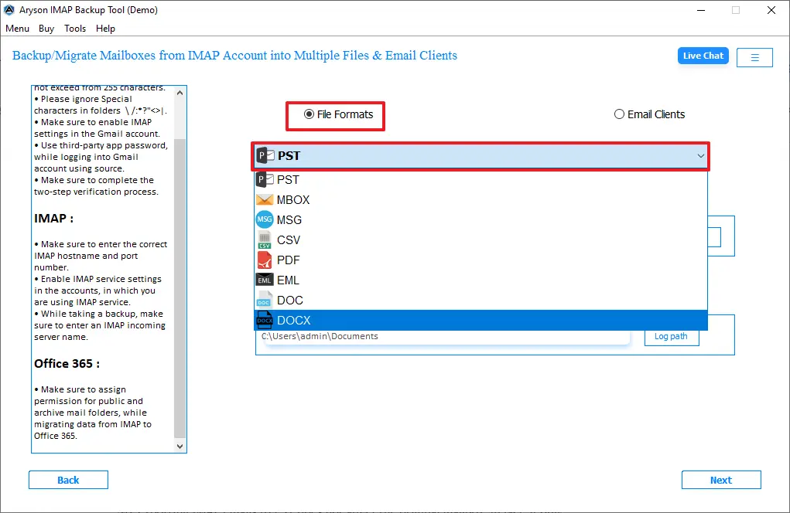Click the PDF red file icon
This screenshot has width=790, height=513.
point(265,260)
